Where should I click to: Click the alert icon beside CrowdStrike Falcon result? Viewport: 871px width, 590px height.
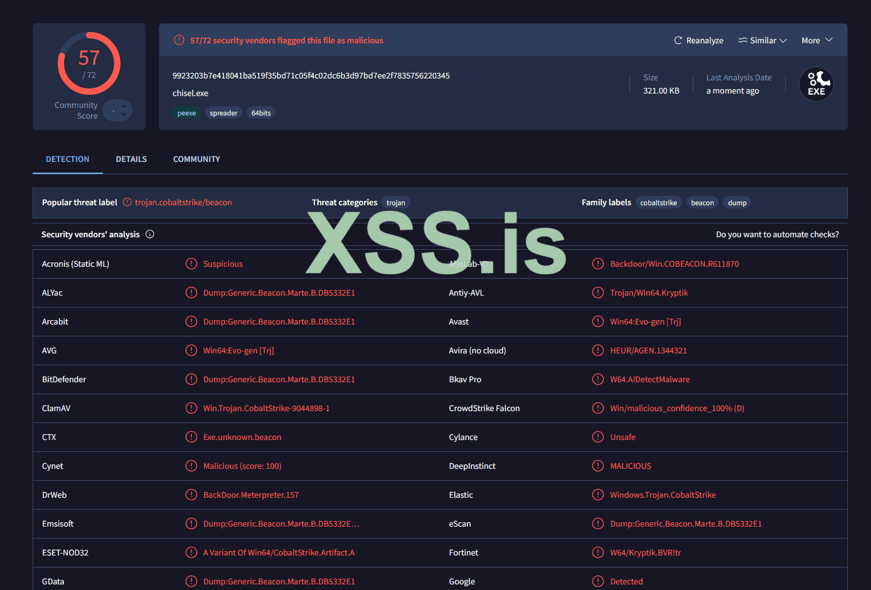click(598, 408)
